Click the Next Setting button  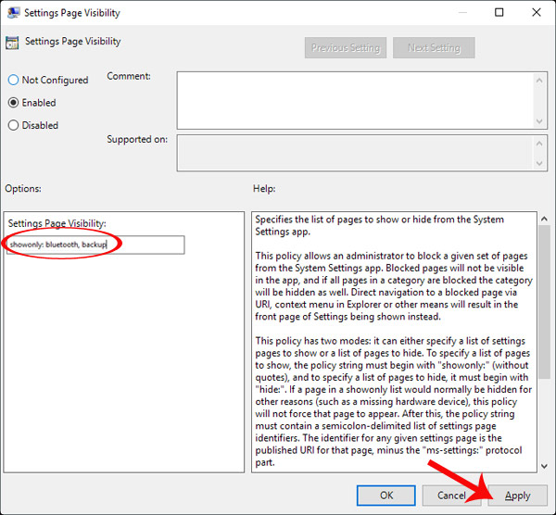(x=434, y=47)
